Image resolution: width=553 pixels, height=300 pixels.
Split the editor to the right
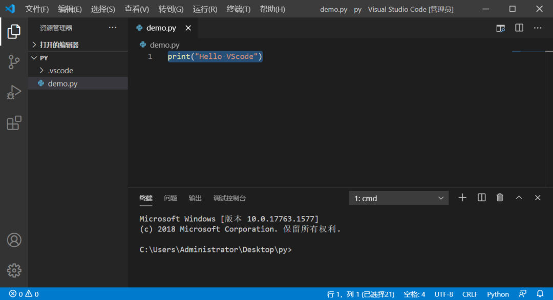click(x=519, y=28)
